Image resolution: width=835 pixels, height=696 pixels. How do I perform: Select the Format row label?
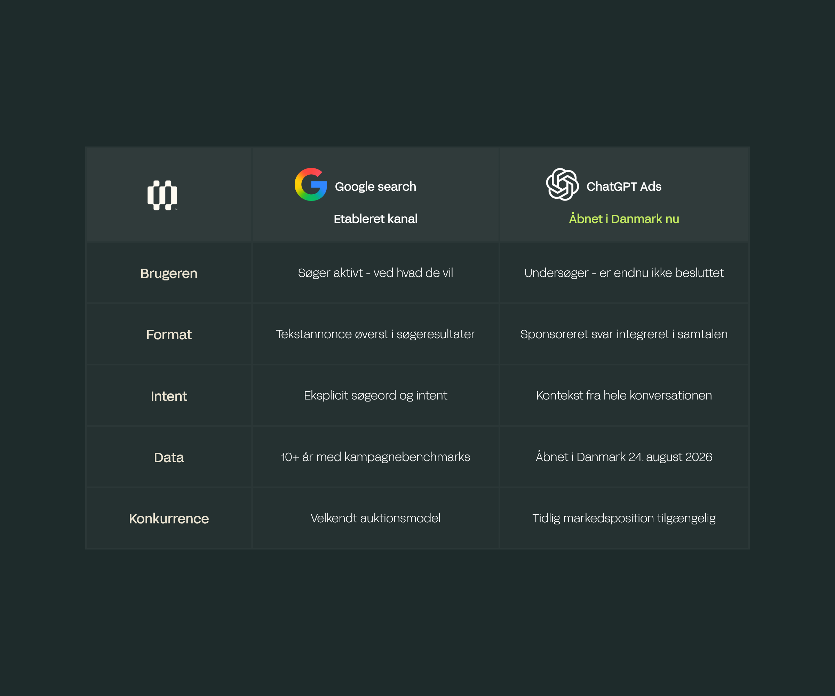(169, 335)
